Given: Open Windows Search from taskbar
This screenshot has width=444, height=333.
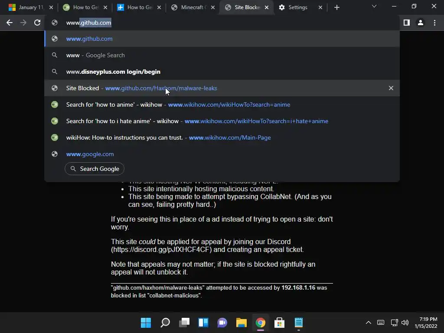Looking at the screenshot, I should pyautogui.click(x=165, y=323).
